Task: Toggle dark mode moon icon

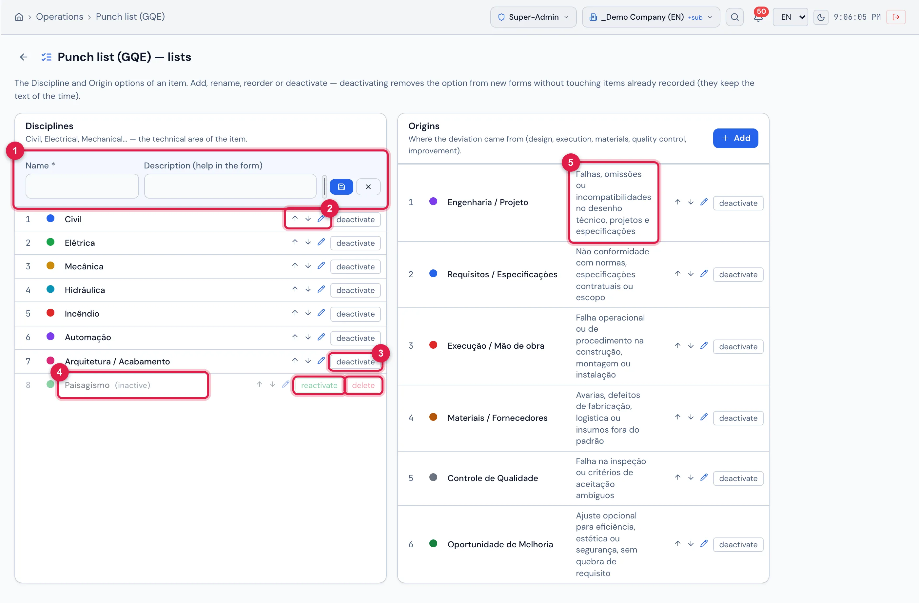Action: pos(821,17)
